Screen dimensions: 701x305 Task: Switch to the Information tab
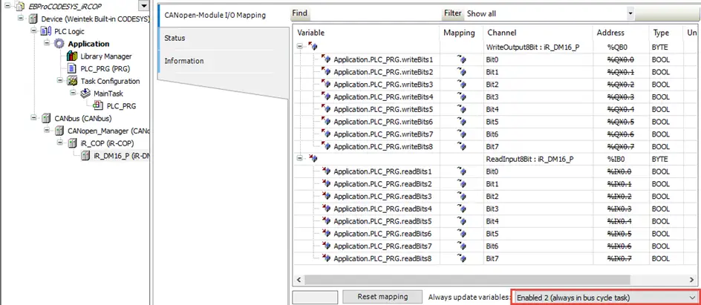click(x=184, y=61)
